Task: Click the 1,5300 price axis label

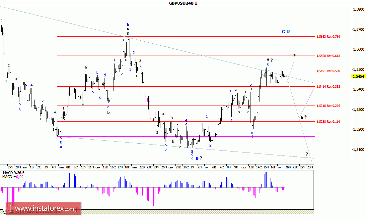Action: (x=358, y=109)
